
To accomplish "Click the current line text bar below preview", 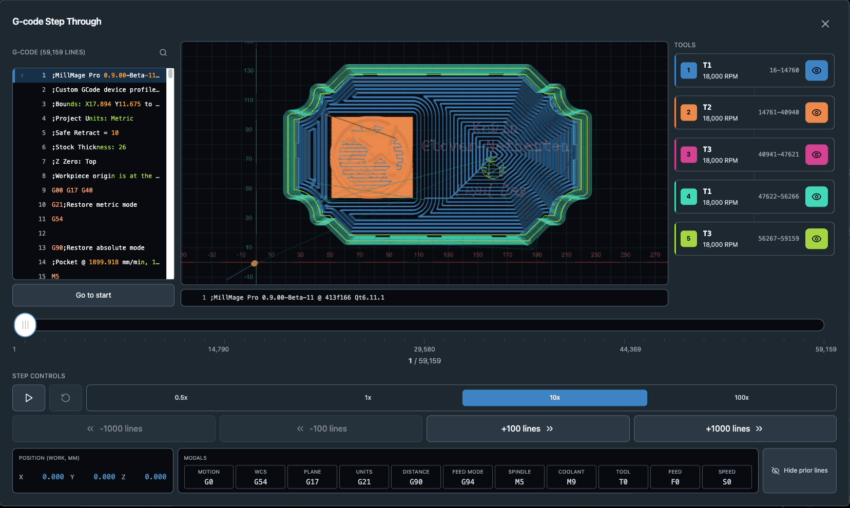I will tap(424, 298).
